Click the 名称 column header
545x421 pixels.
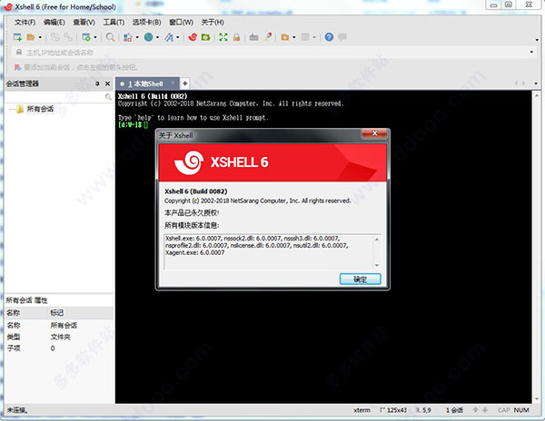(x=26, y=313)
